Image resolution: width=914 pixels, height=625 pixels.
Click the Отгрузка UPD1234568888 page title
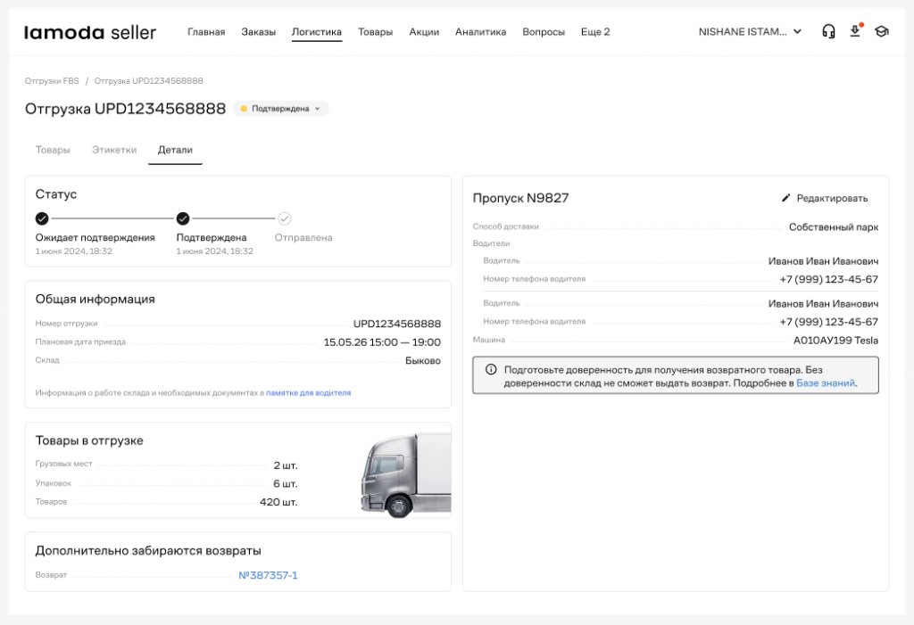tap(125, 109)
